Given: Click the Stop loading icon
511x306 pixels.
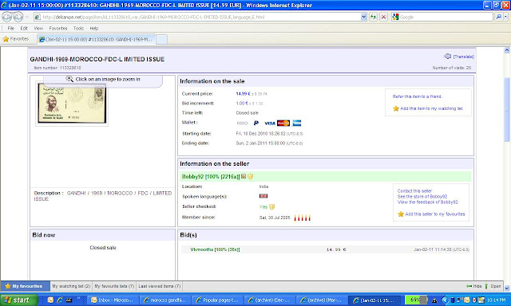Looking at the screenshot, I should click(x=383, y=17).
